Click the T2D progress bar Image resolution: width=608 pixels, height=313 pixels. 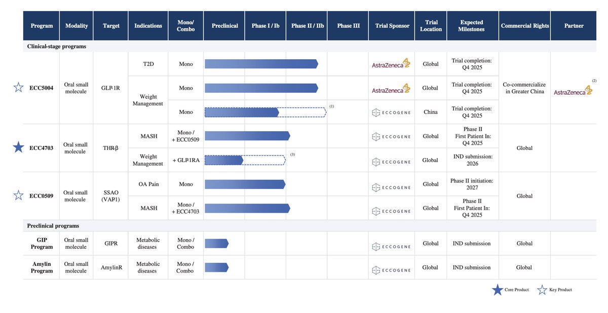click(x=261, y=64)
